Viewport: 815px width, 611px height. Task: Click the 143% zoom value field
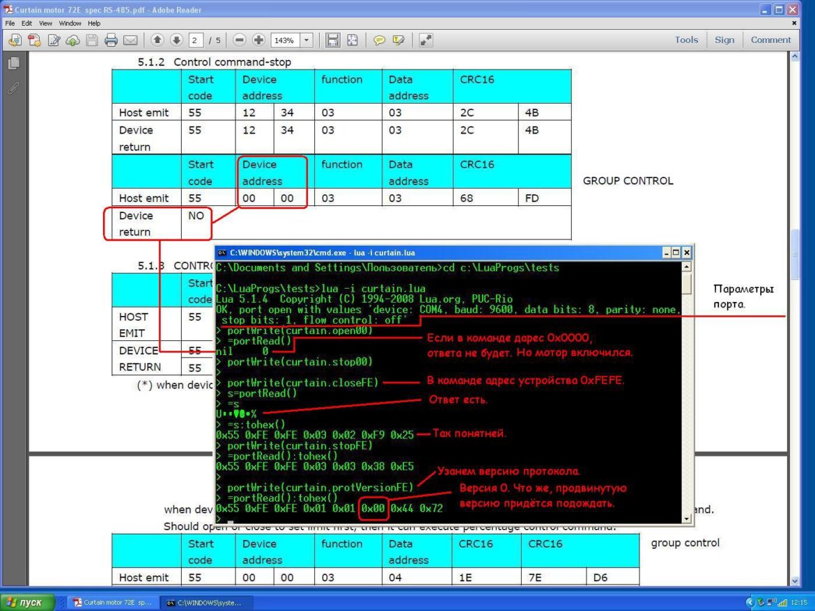[286, 40]
